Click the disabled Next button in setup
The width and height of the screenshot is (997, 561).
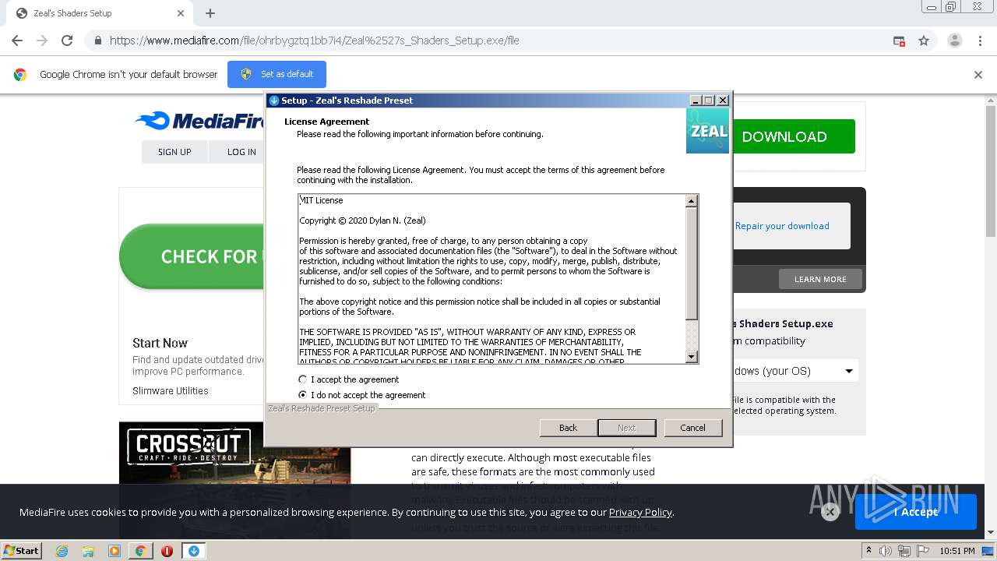tap(627, 428)
